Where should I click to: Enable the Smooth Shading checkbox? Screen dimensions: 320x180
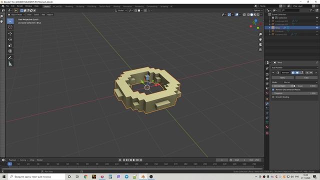(273, 97)
